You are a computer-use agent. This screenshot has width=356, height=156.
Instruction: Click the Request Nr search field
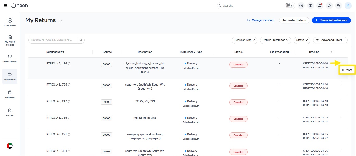coord(53,40)
